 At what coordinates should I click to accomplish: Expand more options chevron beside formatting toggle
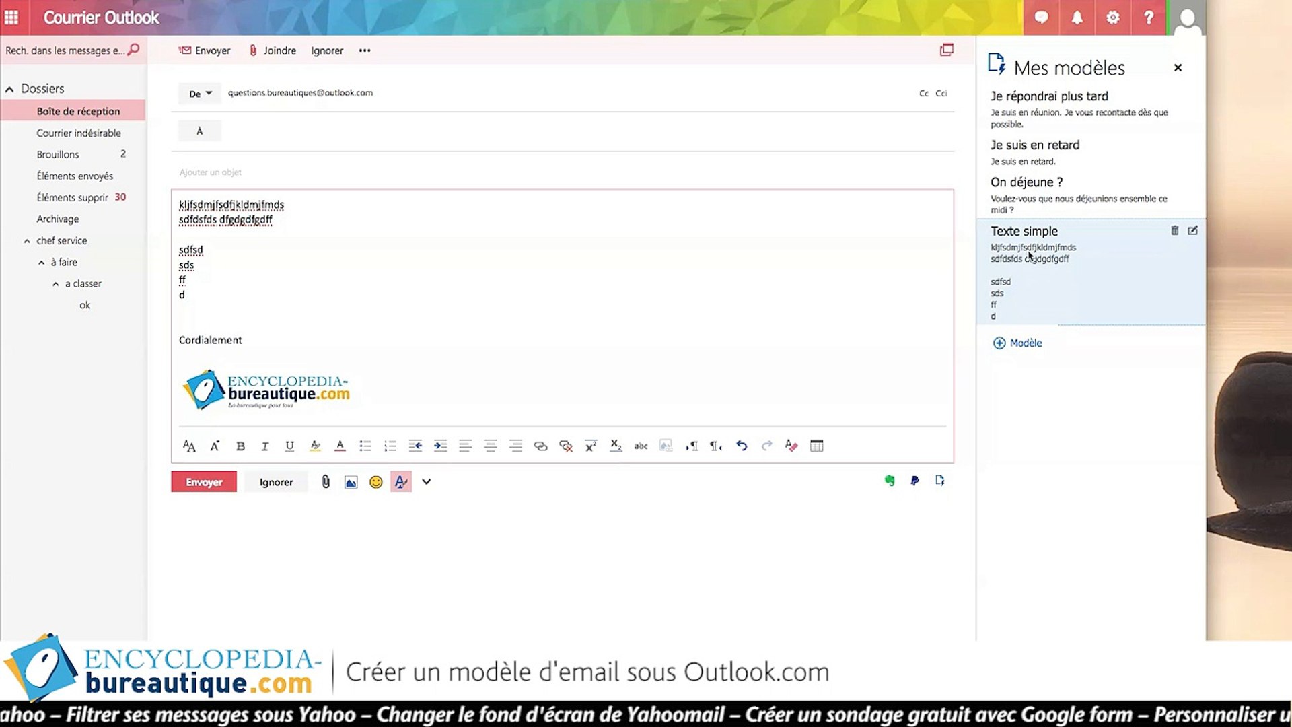click(x=426, y=482)
